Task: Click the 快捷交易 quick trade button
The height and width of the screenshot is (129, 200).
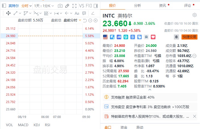Action: 189,37
